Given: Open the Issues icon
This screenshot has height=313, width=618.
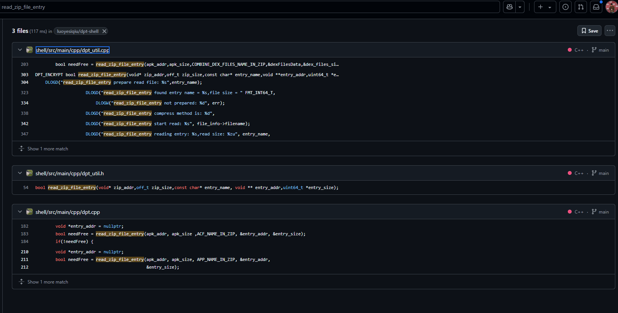Looking at the screenshot, I should [x=566, y=7].
